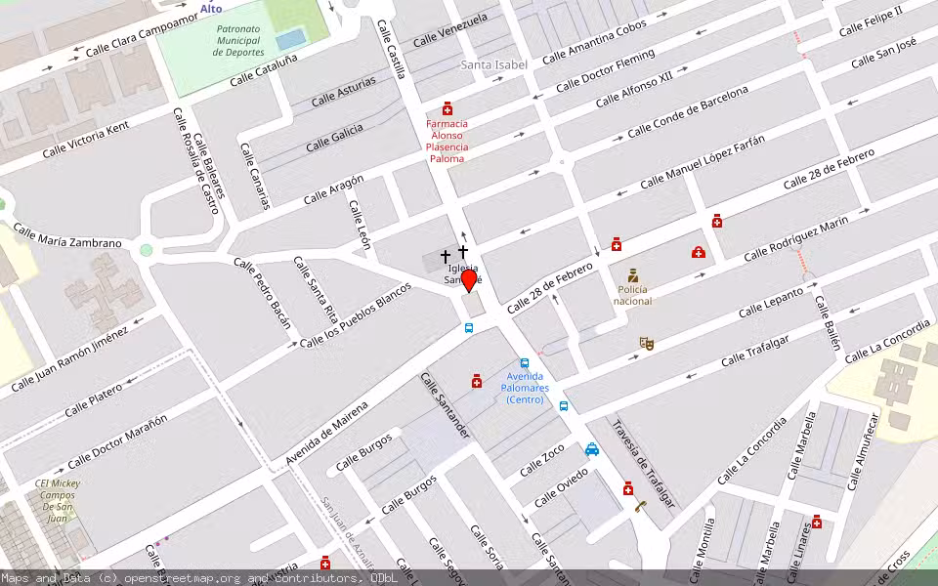Select the Calle Conde de Barcelona label
This screenshot has width=938, height=586.
[687, 111]
